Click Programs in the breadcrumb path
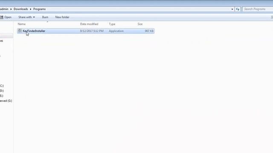The height and width of the screenshot is (153, 273). [40, 9]
